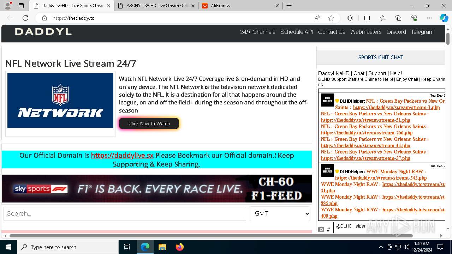The height and width of the screenshot is (254, 452).
Task: Open the notification center icon
Action: pos(440,247)
